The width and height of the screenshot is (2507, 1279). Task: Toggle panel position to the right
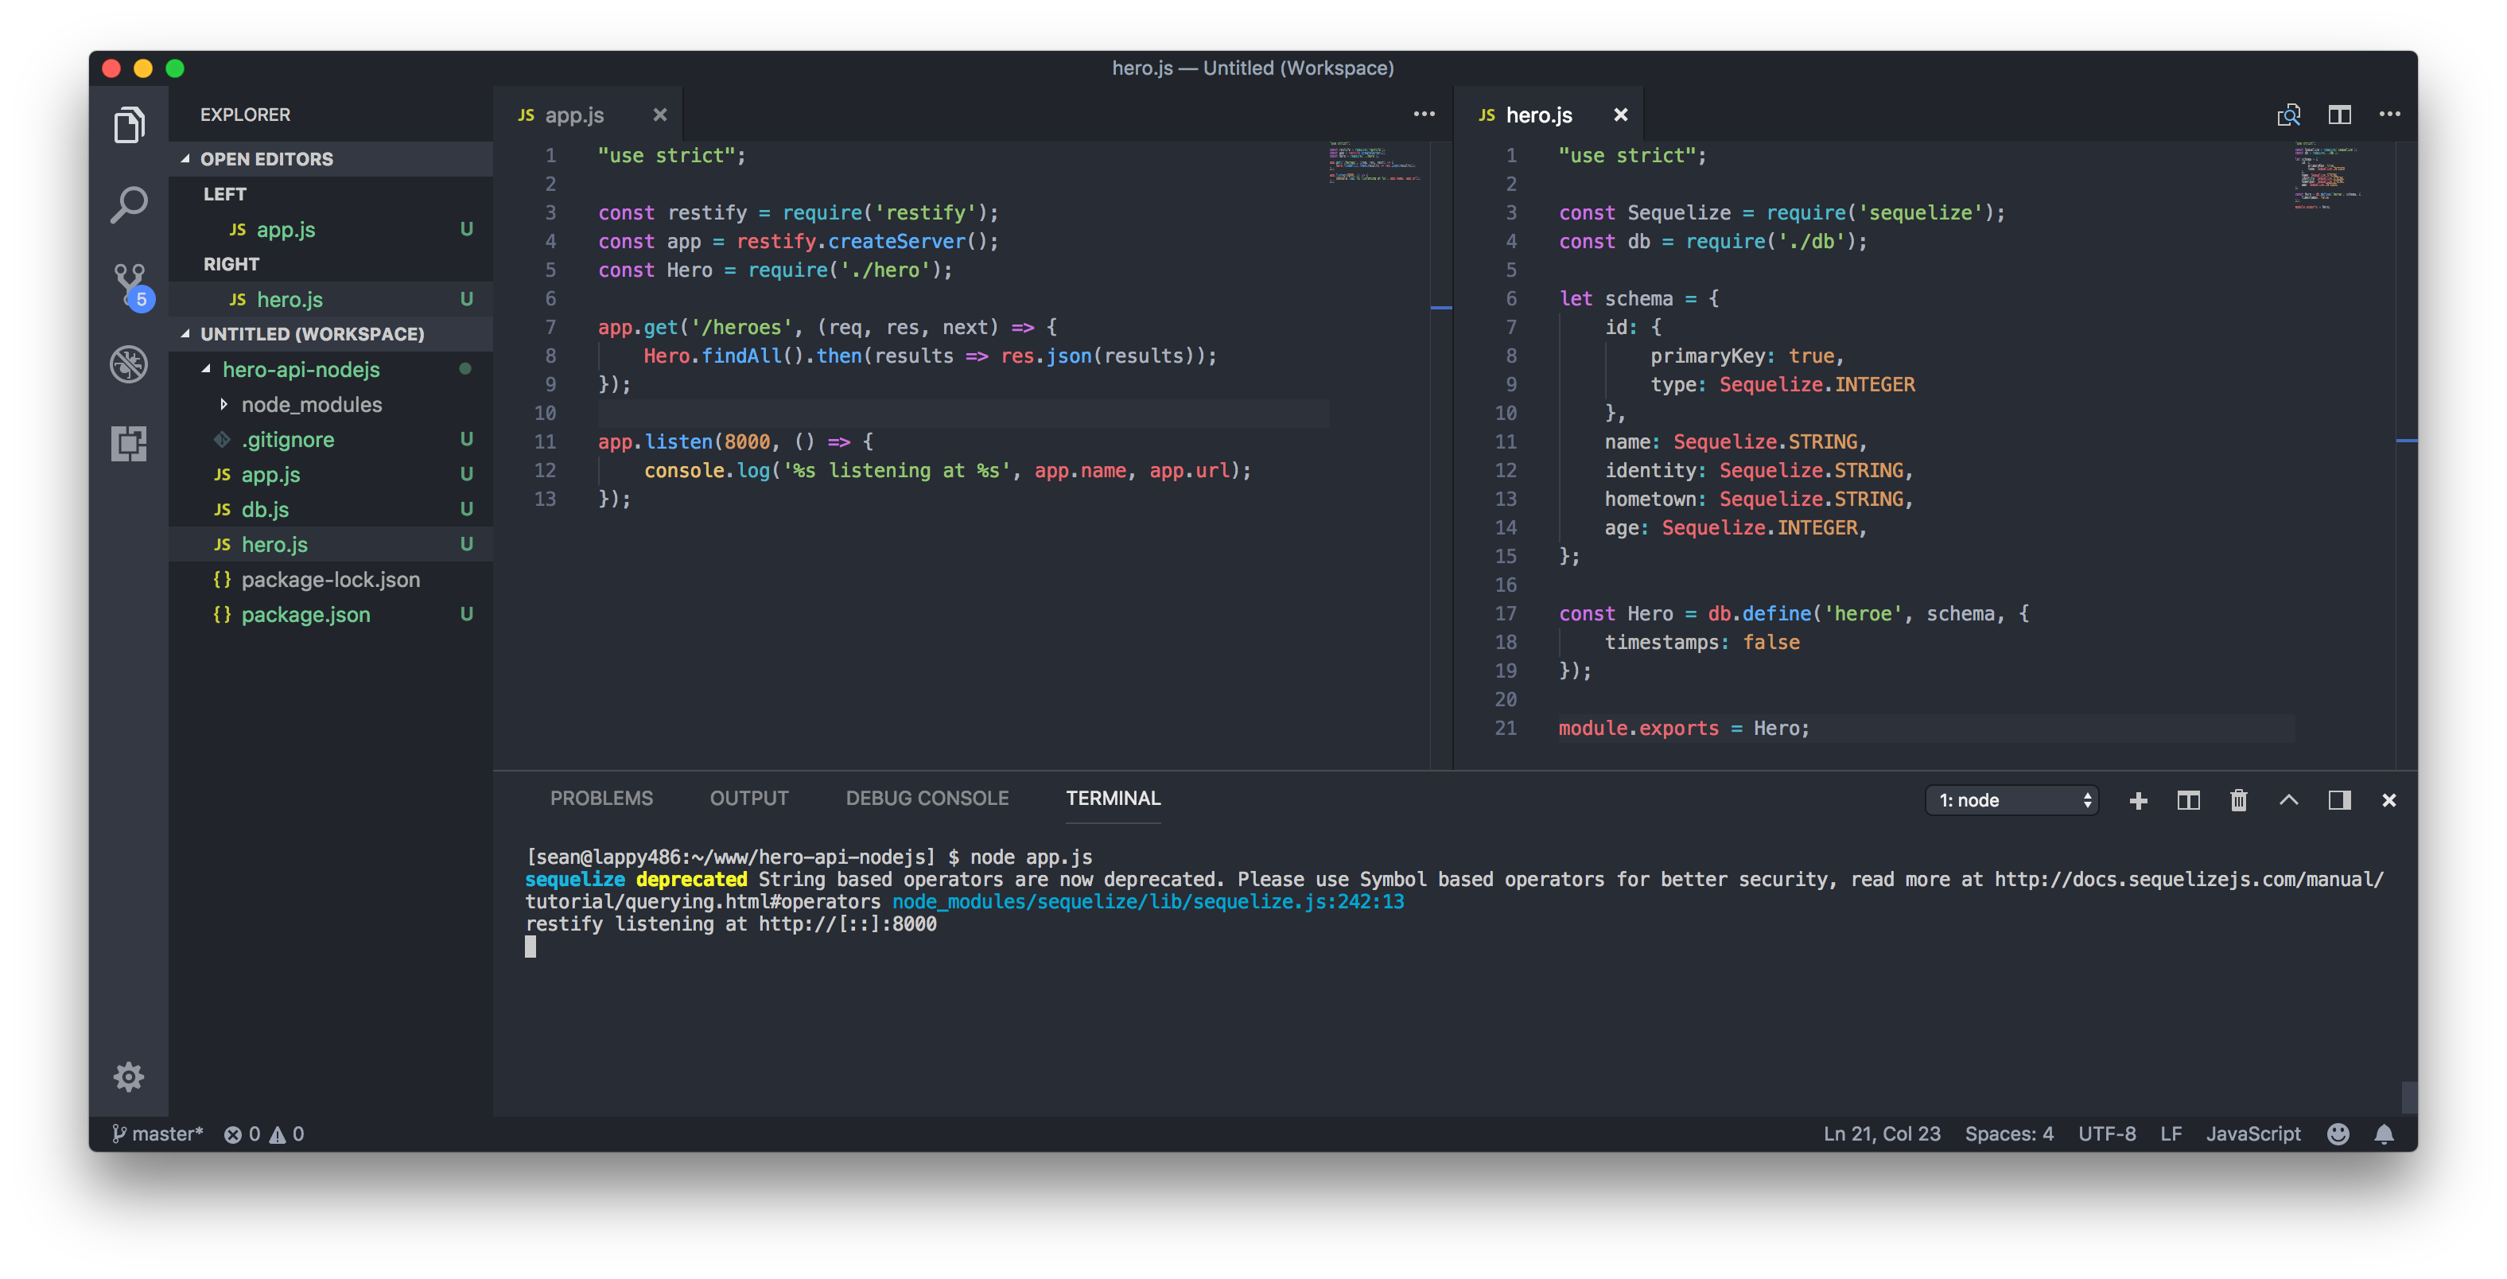2340,800
